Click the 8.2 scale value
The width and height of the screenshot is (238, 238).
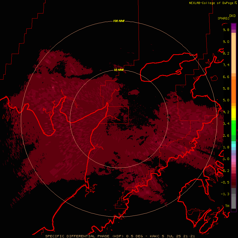pos(226,53)
